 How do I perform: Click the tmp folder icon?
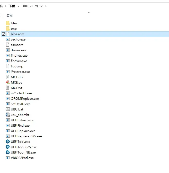pyautogui.click(x=8, y=28)
